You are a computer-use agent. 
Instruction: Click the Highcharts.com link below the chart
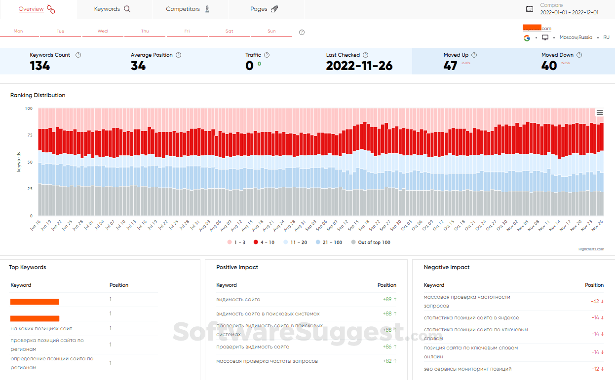(x=592, y=249)
